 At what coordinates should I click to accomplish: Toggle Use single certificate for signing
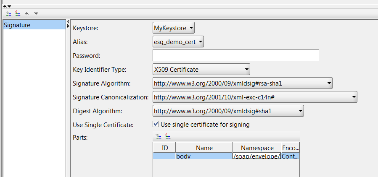156,124
